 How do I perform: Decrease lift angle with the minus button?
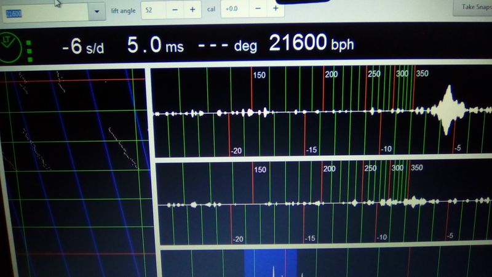tap(175, 9)
